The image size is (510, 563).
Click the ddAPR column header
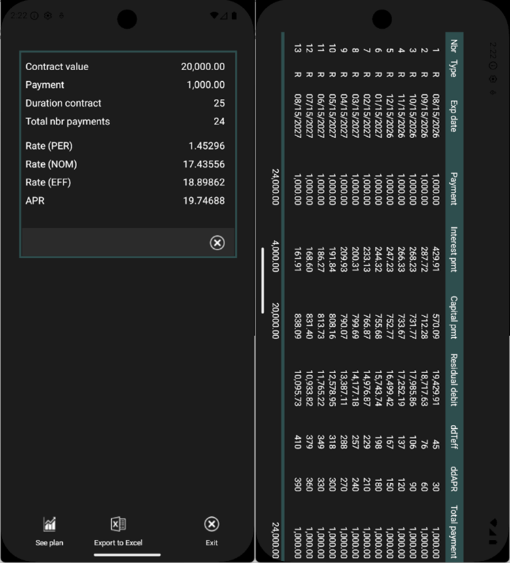tap(454, 479)
